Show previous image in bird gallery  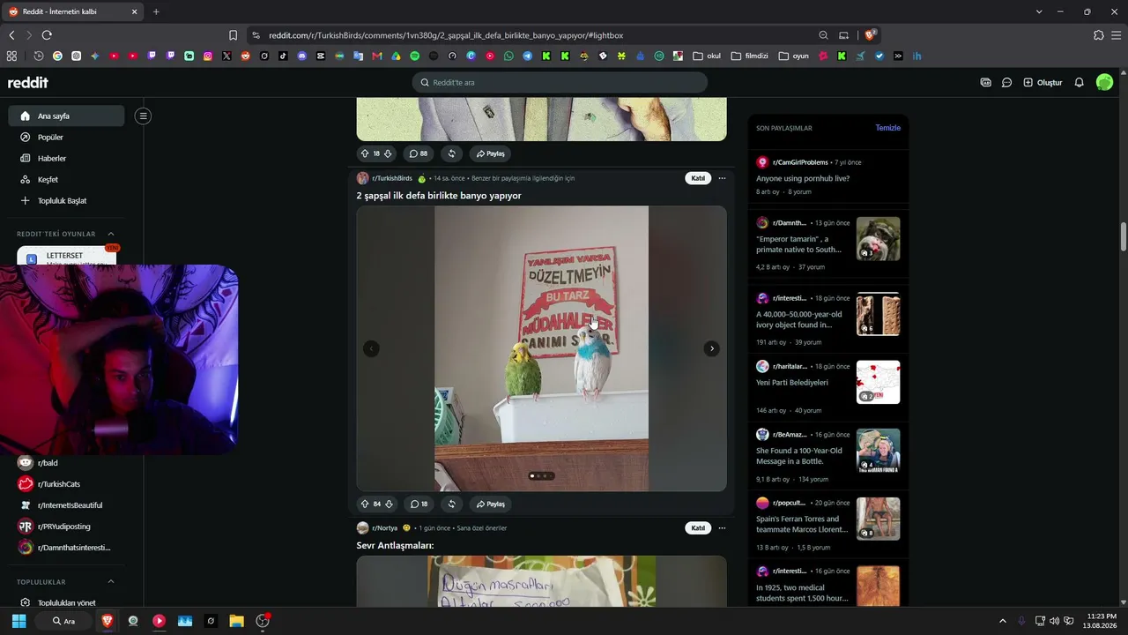[371, 348]
